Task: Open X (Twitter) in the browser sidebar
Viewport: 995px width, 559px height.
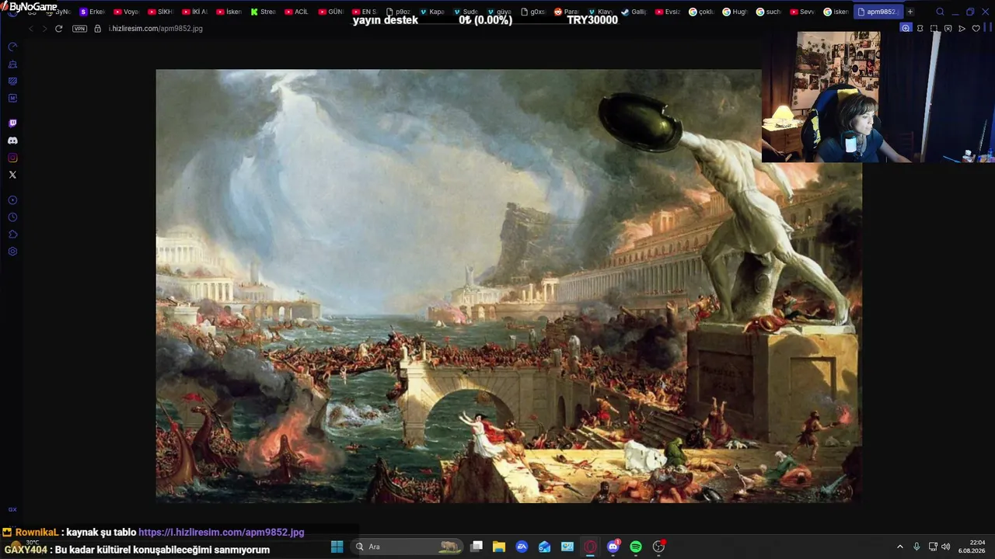Action: coord(12,175)
